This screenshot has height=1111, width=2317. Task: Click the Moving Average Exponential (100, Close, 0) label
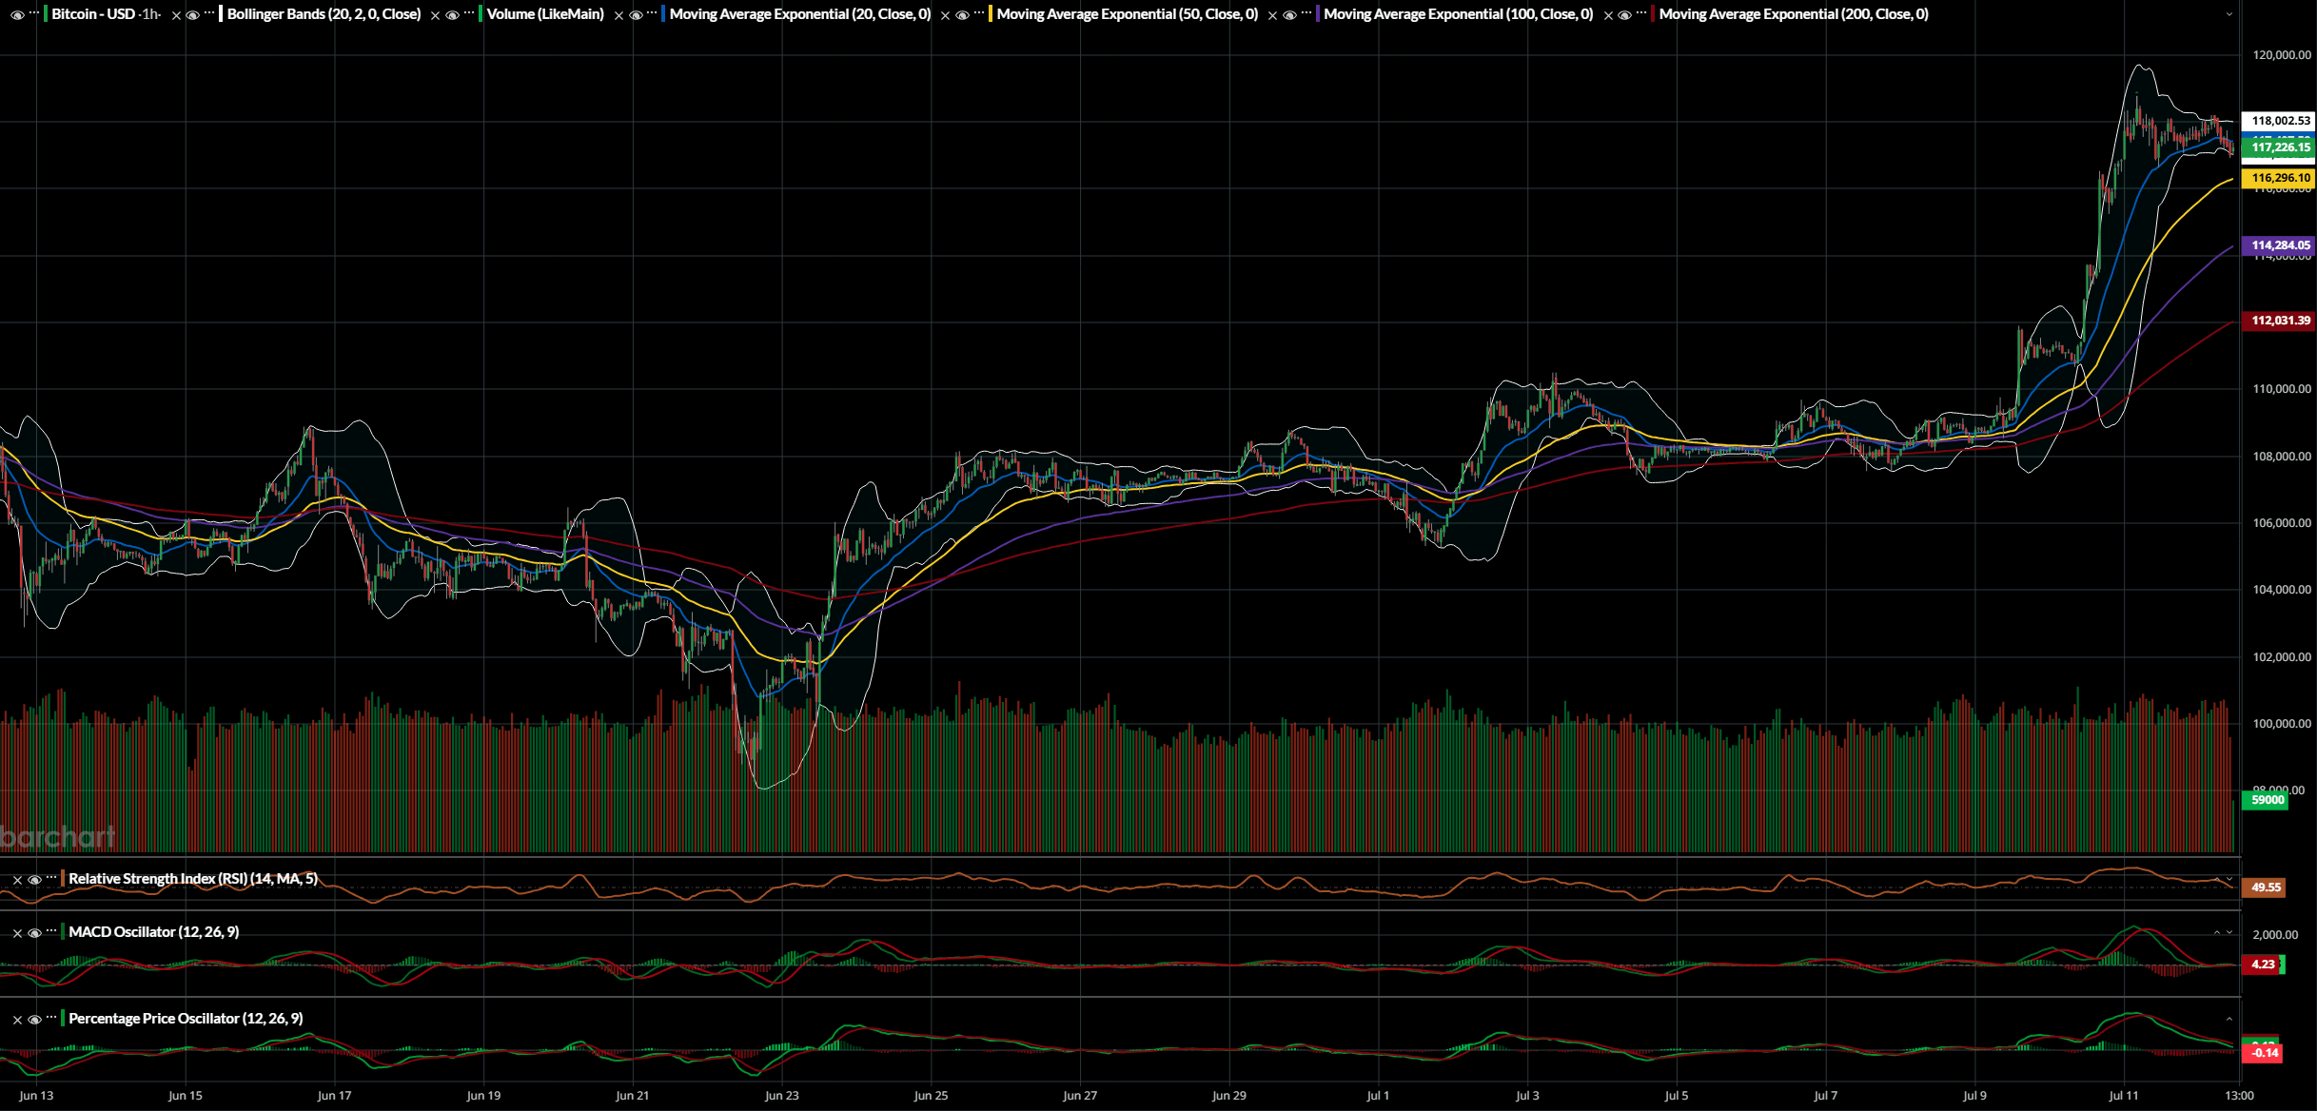(x=1458, y=14)
